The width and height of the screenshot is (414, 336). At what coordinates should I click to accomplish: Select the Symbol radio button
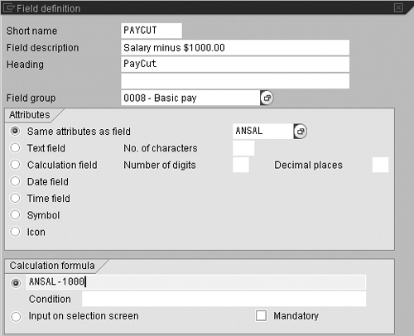point(15,215)
